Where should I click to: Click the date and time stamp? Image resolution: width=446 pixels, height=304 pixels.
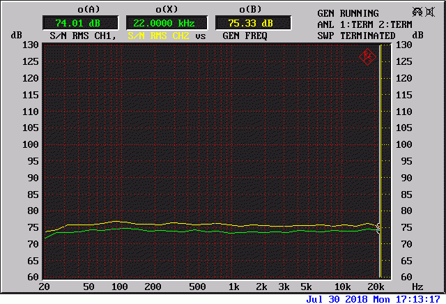point(374,298)
